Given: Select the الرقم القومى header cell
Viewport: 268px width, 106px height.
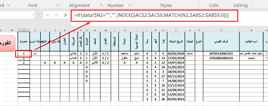Looking at the screenshot, I should point(221,41).
